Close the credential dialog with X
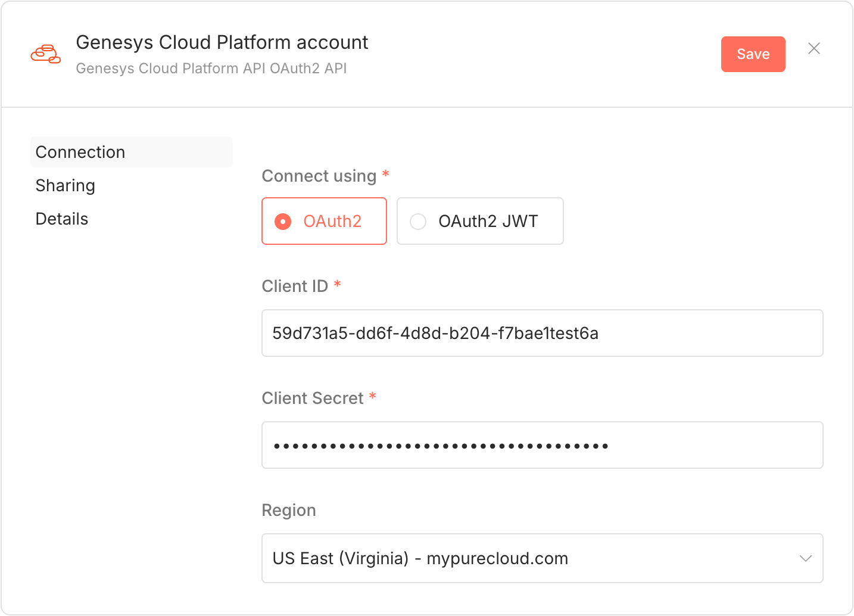854x616 pixels. (814, 48)
